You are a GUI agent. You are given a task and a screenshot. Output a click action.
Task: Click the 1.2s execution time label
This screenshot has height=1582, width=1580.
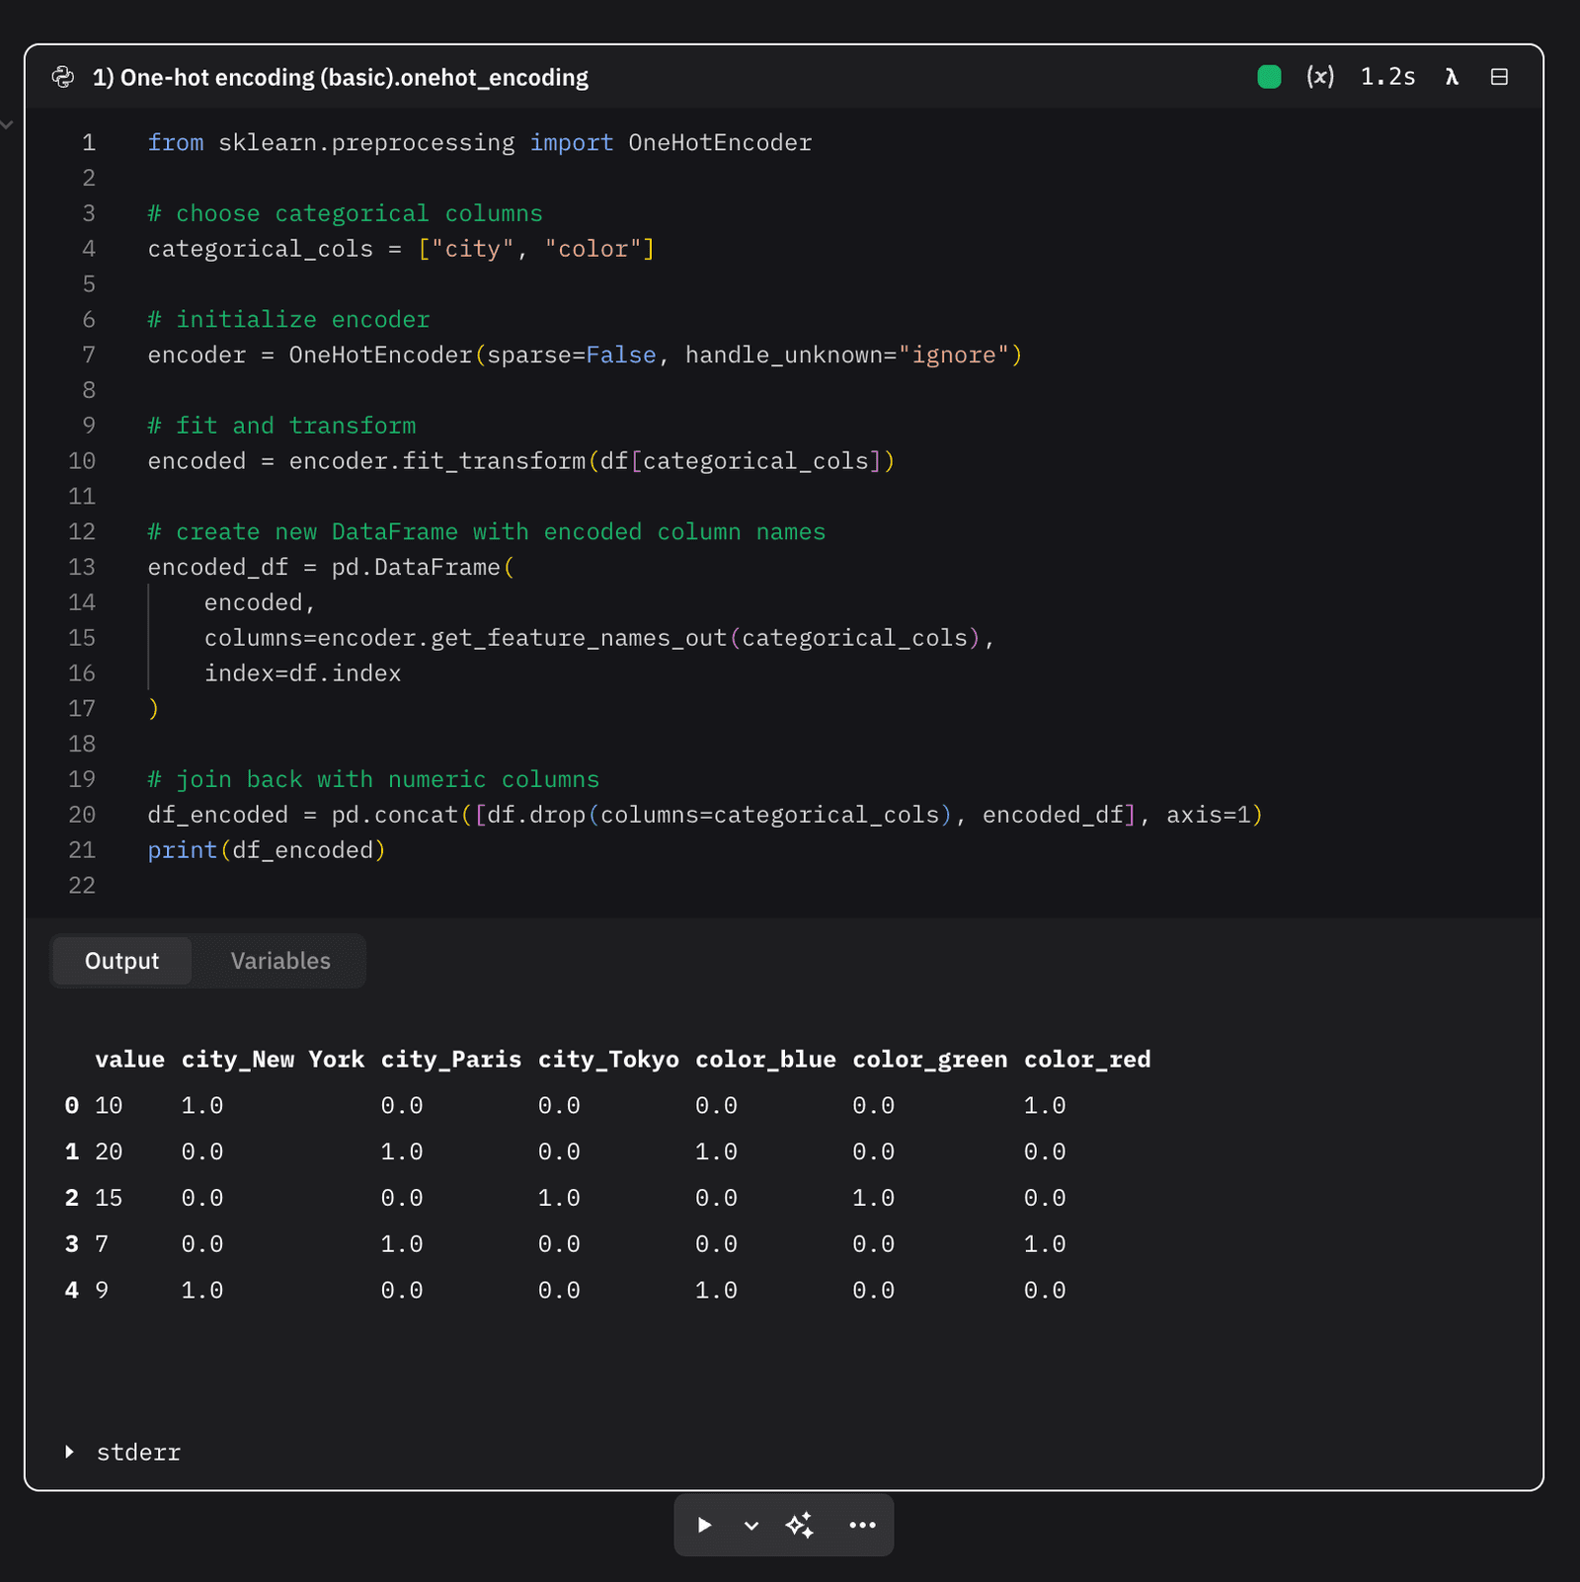[x=1387, y=77]
